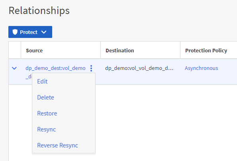Click the empty header cell left of Source
The width and height of the screenshot is (237, 161).
click(x=15, y=50)
